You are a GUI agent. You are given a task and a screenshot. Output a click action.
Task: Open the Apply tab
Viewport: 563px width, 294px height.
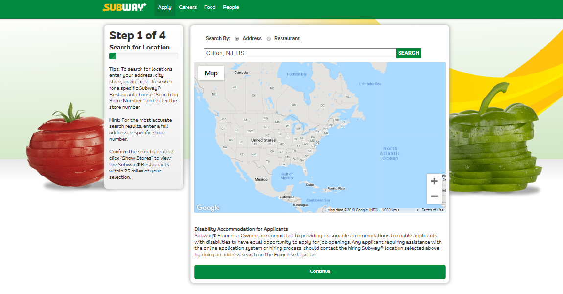tap(164, 7)
